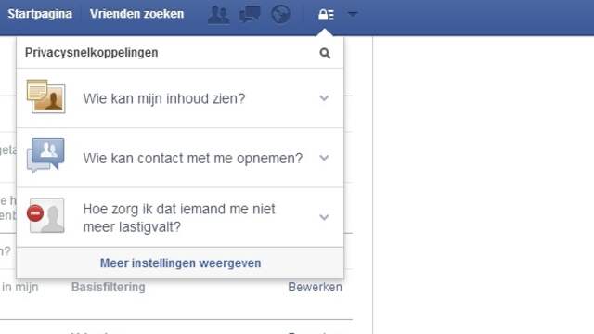Open the messages icon
The height and width of the screenshot is (334, 594).
[x=250, y=15]
